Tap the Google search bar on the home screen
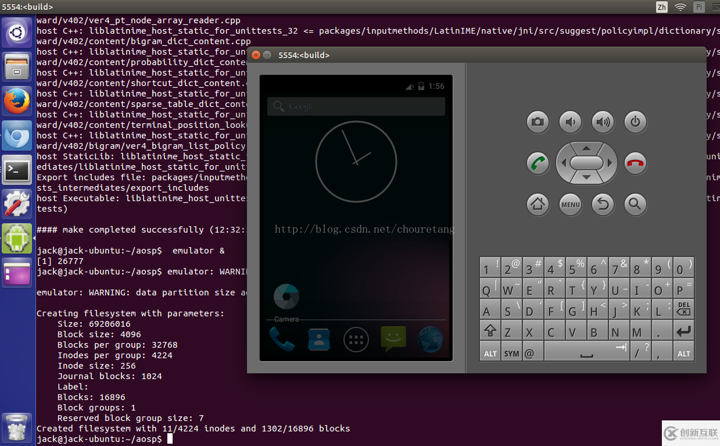The width and height of the screenshot is (720, 446). tap(356, 106)
